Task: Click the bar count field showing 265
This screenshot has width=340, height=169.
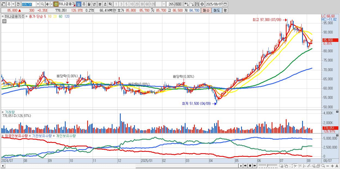Action: coord(170,4)
